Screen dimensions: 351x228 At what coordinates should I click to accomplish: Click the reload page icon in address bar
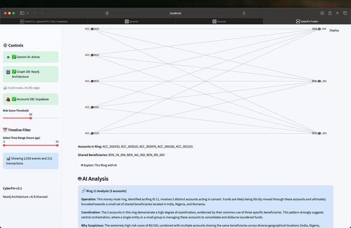click(x=244, y=13)
